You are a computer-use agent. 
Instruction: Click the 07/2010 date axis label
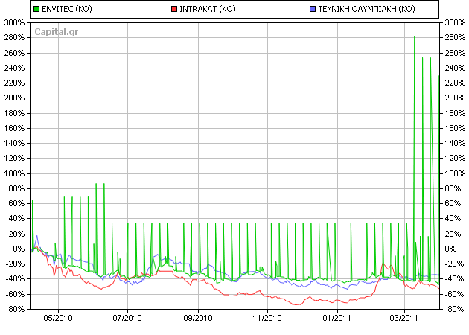127,318
